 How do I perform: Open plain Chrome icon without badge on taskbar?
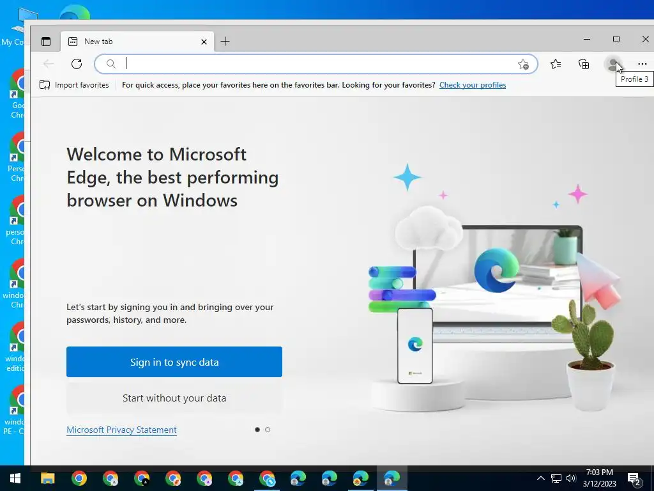click(x=79, y=478)
